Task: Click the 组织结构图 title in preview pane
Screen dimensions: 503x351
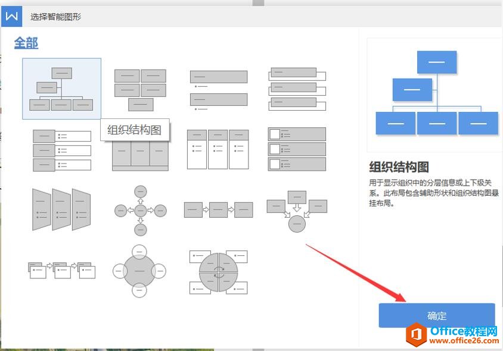Action: point(399,167)
